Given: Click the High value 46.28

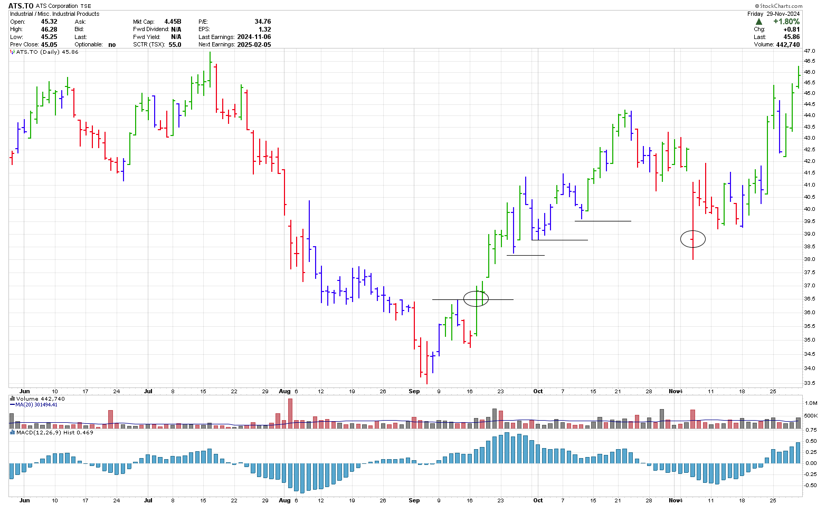Looking at the screenshot, I should tap(49, 30).
